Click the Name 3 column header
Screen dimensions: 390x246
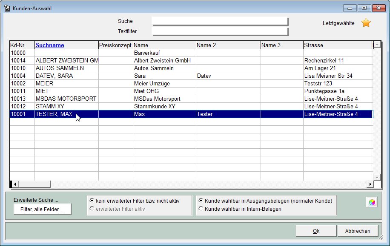pyautogui.click(x=282, y=45)
